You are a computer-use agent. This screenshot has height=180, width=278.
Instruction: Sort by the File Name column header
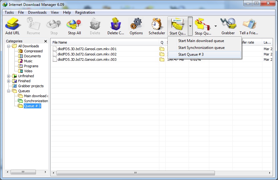(x=105, y=42)
